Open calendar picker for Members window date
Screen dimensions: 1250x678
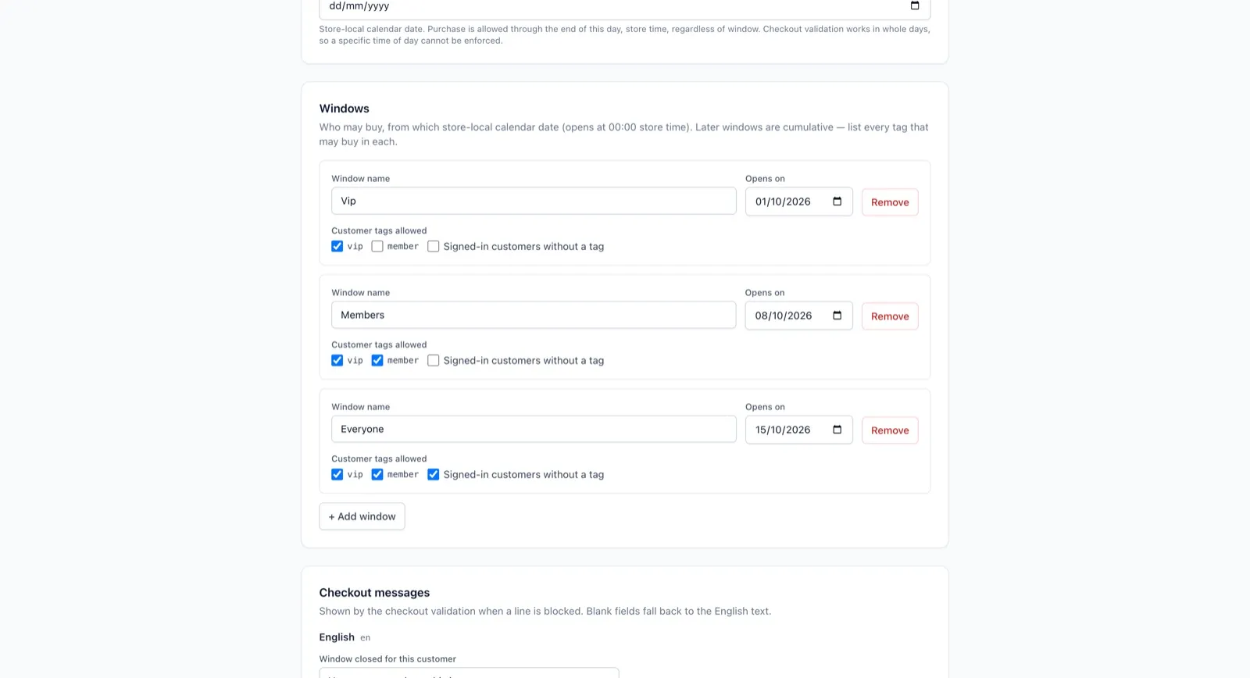[x=837, y=316]
